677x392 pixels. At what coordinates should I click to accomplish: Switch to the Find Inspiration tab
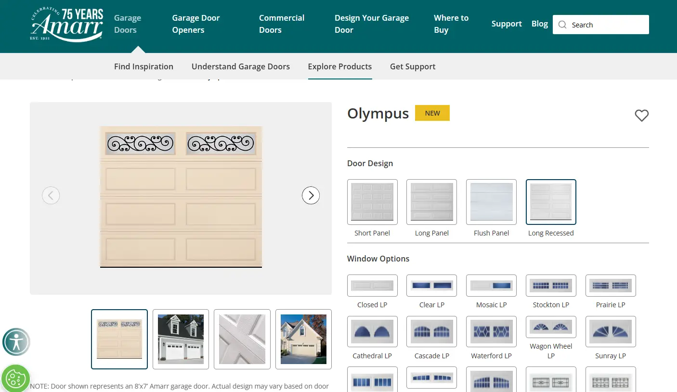pyautogui.click(x=143, y=66)
